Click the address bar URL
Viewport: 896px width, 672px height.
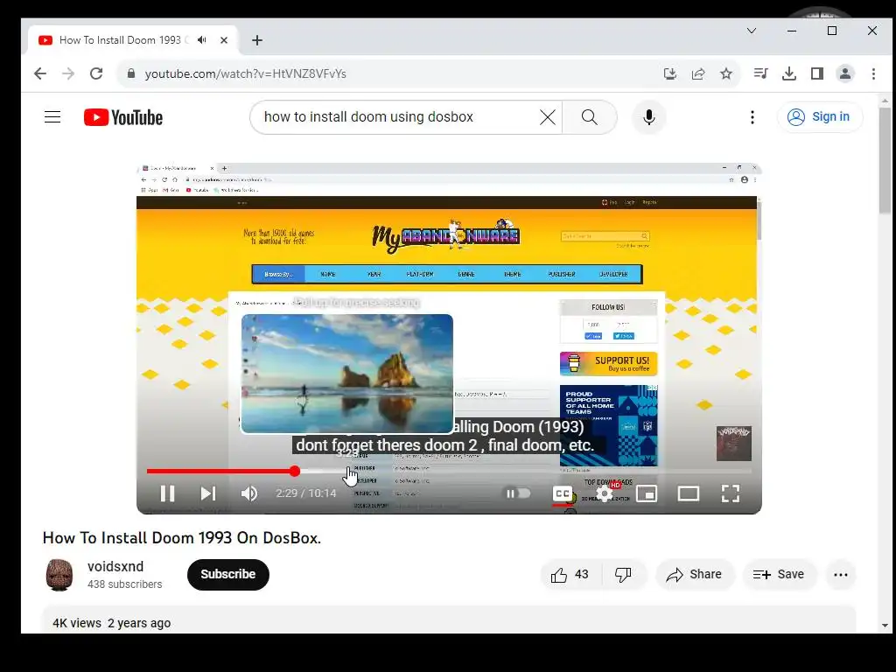(x=245, y=73)
